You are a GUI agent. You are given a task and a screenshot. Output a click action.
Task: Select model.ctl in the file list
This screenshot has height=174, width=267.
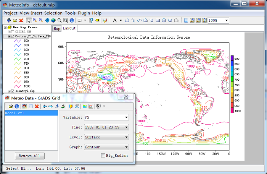tap(31, 113)
